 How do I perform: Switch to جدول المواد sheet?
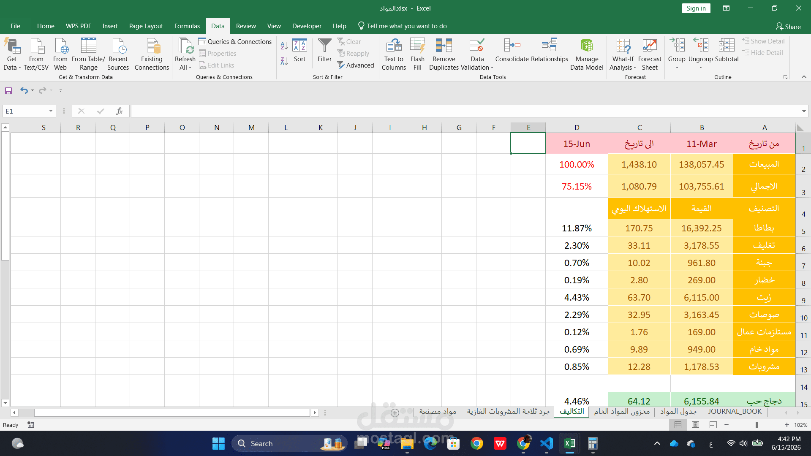pyautogui.click(x=678, y=412)
